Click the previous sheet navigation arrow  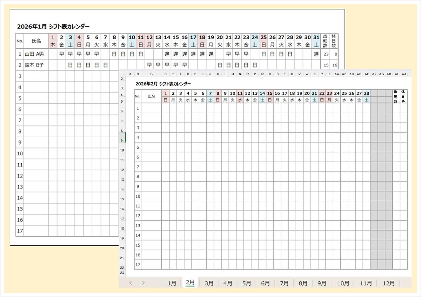[x=131, y=283]
